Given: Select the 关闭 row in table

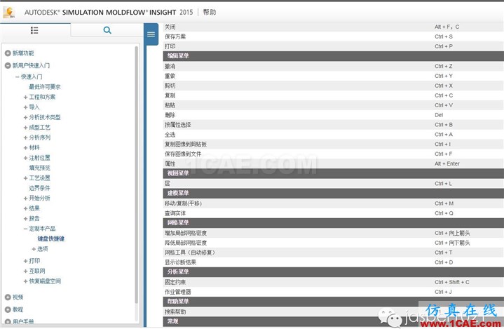Looking at the screenshot, I should [334, 27].
